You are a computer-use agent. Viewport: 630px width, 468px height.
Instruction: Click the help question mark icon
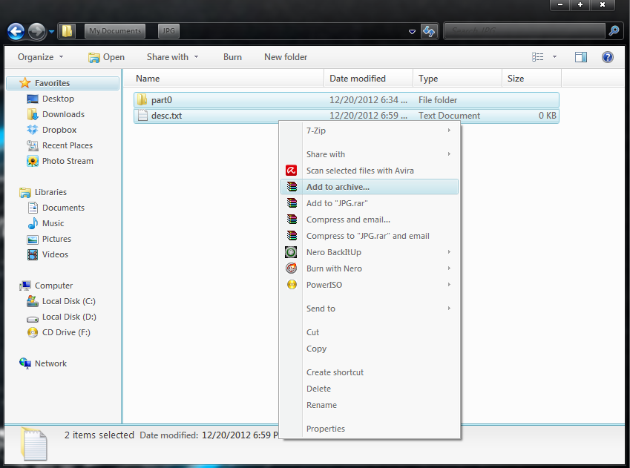[607, 57]
